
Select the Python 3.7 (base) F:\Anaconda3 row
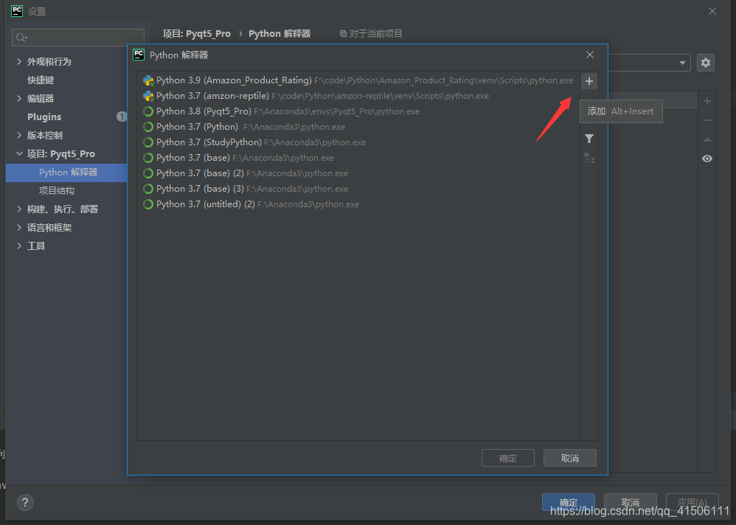[358, 158]
